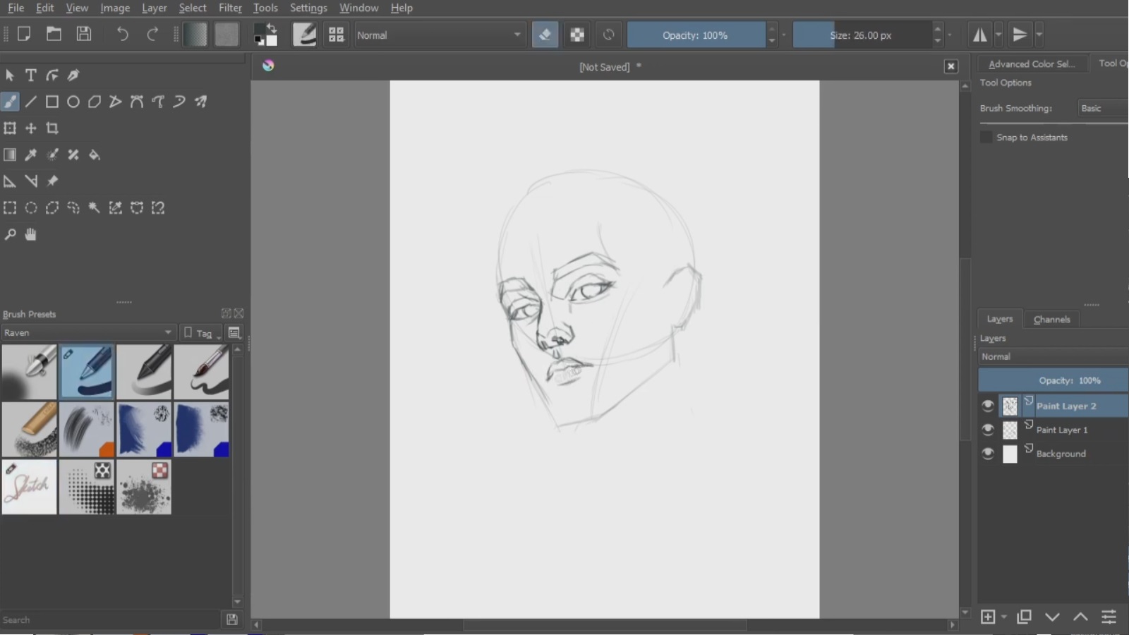Open the brush presets chooser

[x=336, y=35]
